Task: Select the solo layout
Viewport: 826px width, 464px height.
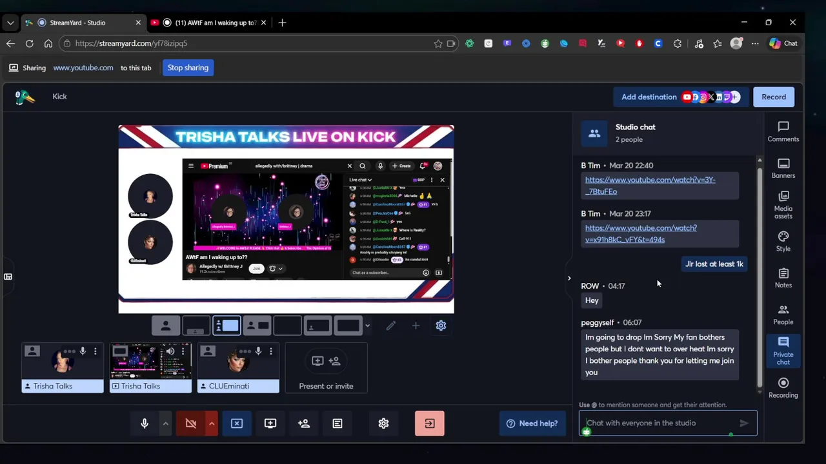Action: 166,325
